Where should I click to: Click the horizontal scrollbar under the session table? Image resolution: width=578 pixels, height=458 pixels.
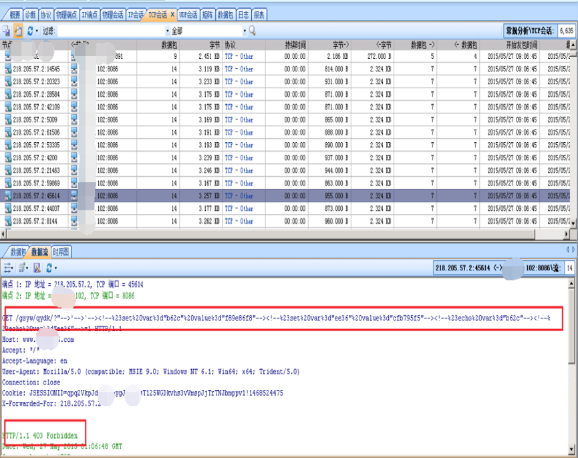click(x=267, y=234)
